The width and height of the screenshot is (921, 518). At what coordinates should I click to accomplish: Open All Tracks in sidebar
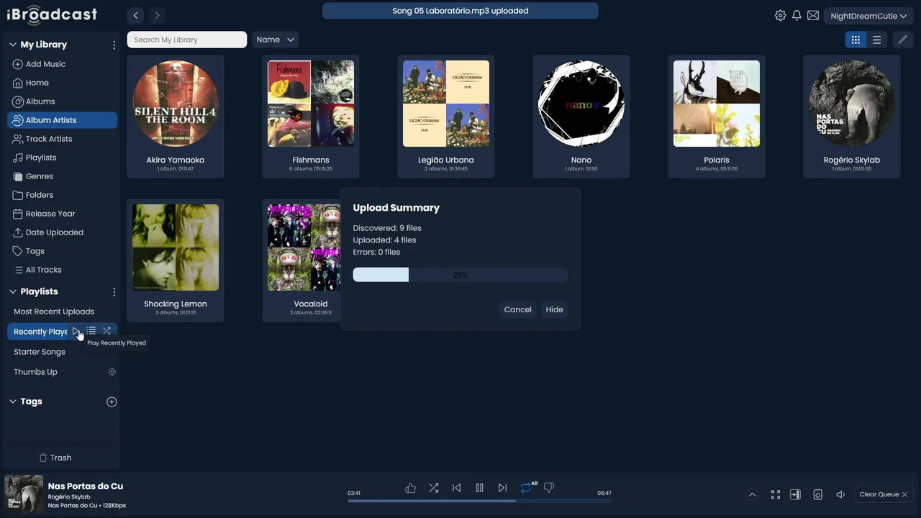pyautogui.click(x=62, y=270)
